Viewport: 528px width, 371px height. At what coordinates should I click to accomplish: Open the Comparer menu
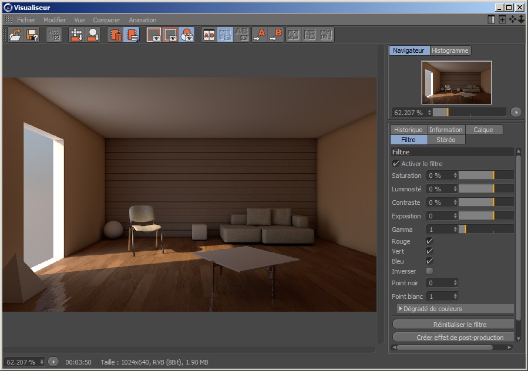(x=106, y=20)
